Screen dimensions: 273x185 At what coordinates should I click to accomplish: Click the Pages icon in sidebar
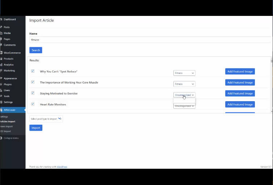pyautogui.click(x=1, y=39)
